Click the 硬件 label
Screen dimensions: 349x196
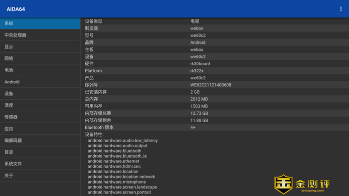[x=89, y=64]
